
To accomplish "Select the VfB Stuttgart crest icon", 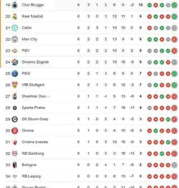I will click(15, 85).
